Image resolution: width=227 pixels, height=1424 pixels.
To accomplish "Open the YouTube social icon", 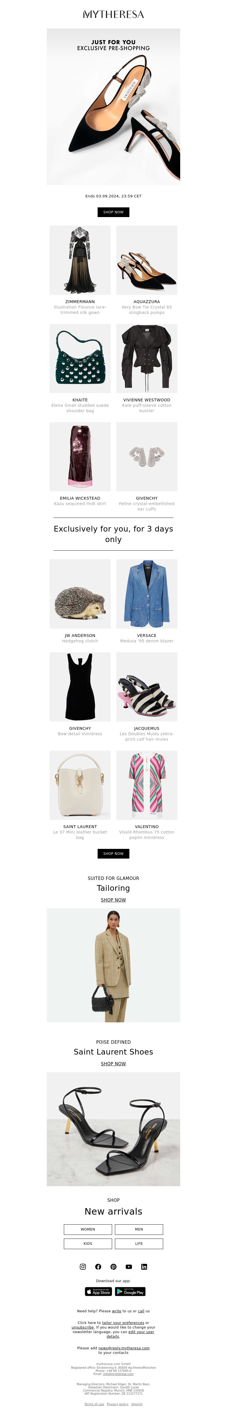I will [x=128, y=1266].
